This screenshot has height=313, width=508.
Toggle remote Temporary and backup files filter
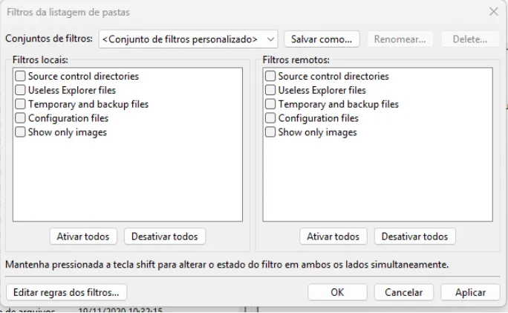(270, 104)
